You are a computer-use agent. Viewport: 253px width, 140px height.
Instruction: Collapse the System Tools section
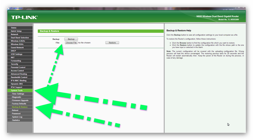[x=17, y=90]
